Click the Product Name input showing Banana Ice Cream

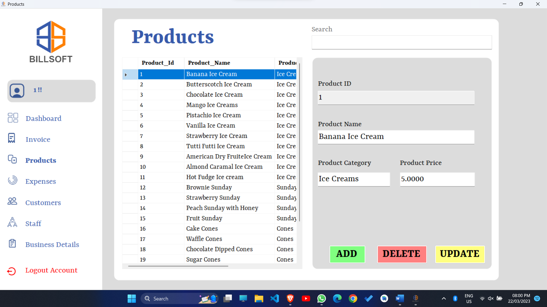pos(396,137)
